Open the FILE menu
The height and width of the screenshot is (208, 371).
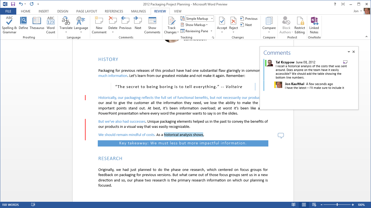(x=8, y=11)
